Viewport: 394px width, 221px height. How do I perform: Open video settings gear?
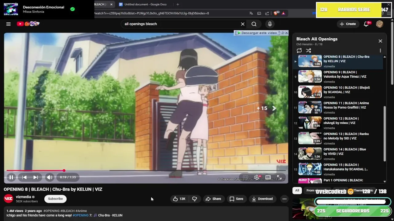point(257,177)
